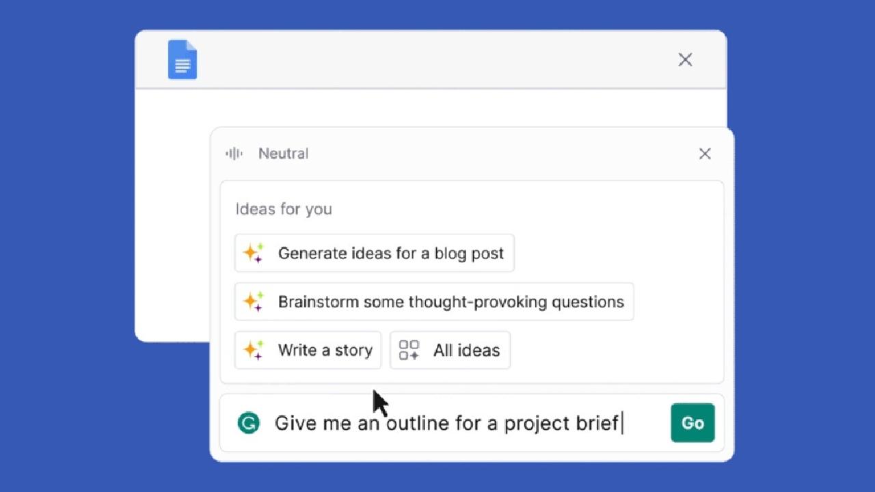This screenshot has width=875, height=492.
Task: Click the Ideas for you heading
Action: click(284, 209)
